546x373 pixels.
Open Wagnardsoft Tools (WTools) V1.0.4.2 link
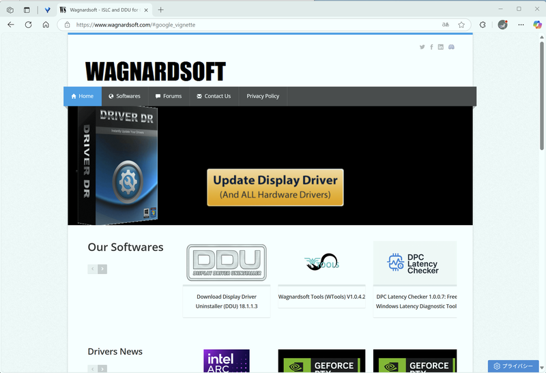(321, 297)
